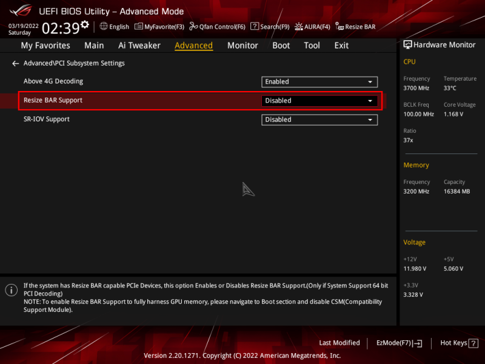Switch to the Monitor tab

point(242,45)
